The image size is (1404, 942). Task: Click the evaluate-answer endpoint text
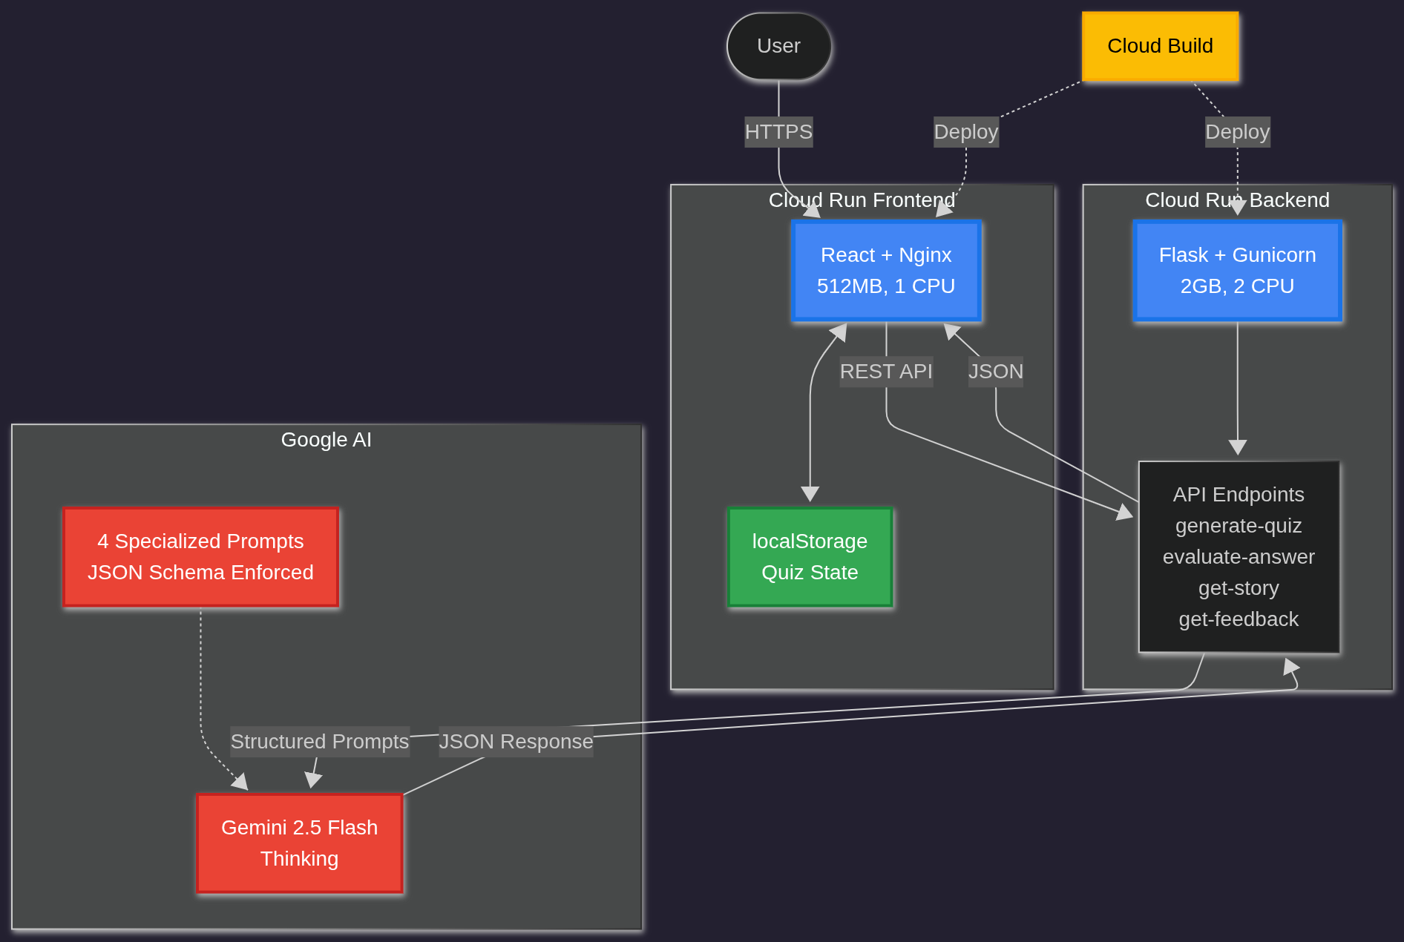coord(1239,557)
